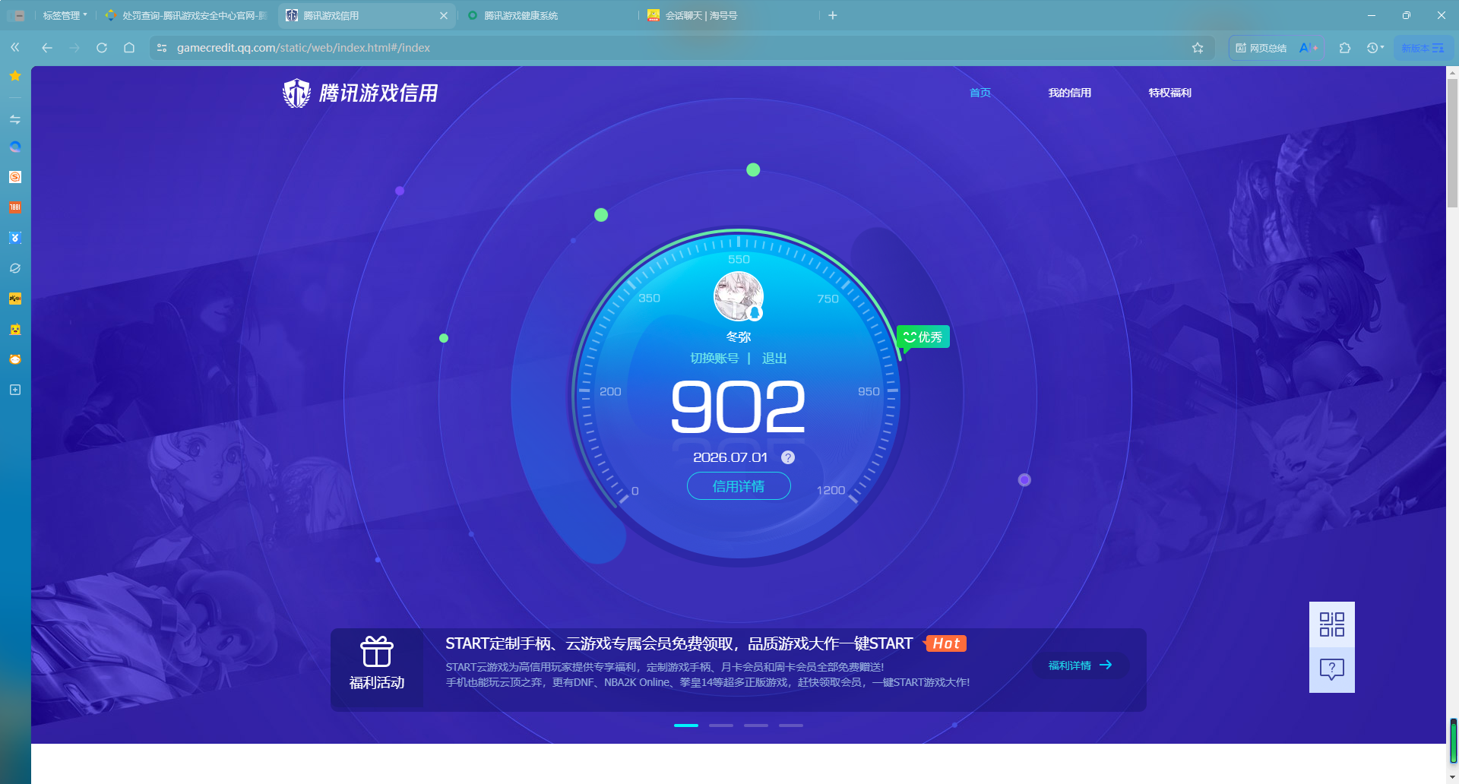1459x784 pixels.
Task: Click the 切换账号 link
Action: pos(714,359)
